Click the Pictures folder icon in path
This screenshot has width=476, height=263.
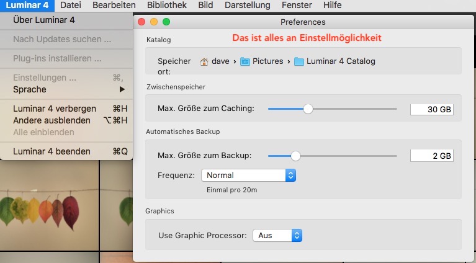coord(245,61)
